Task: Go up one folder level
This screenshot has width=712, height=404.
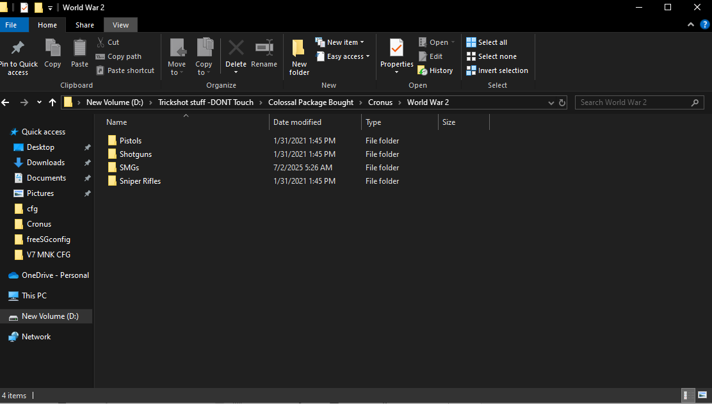Action: pyautogui.click(x=53, y=102)
